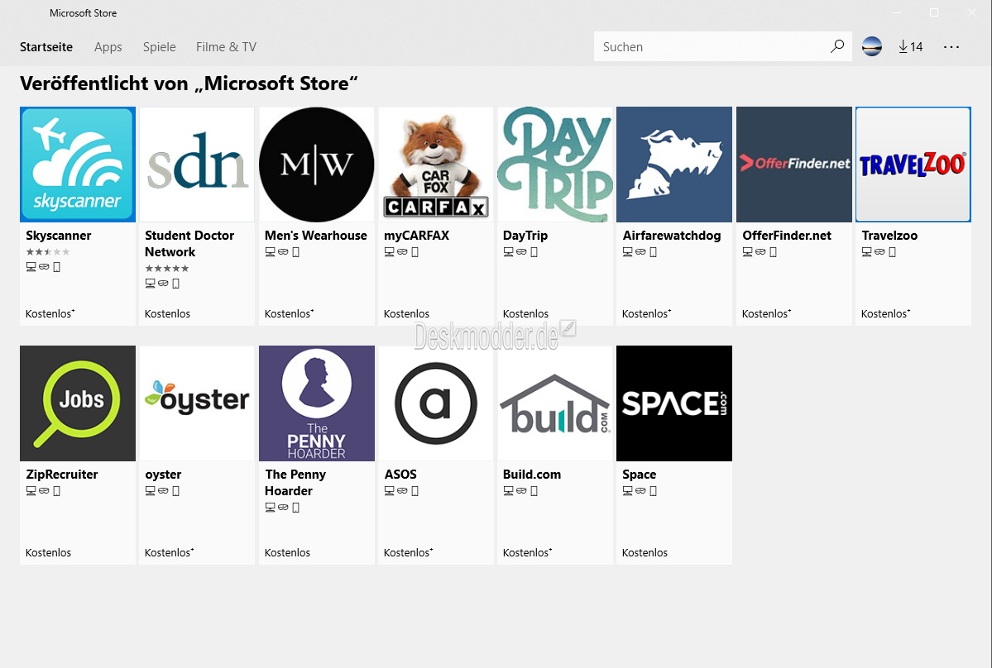Viewport: 992px width, 668px height.
Task: Click the Travelzoo title text
Action: [x=889, y=235]
